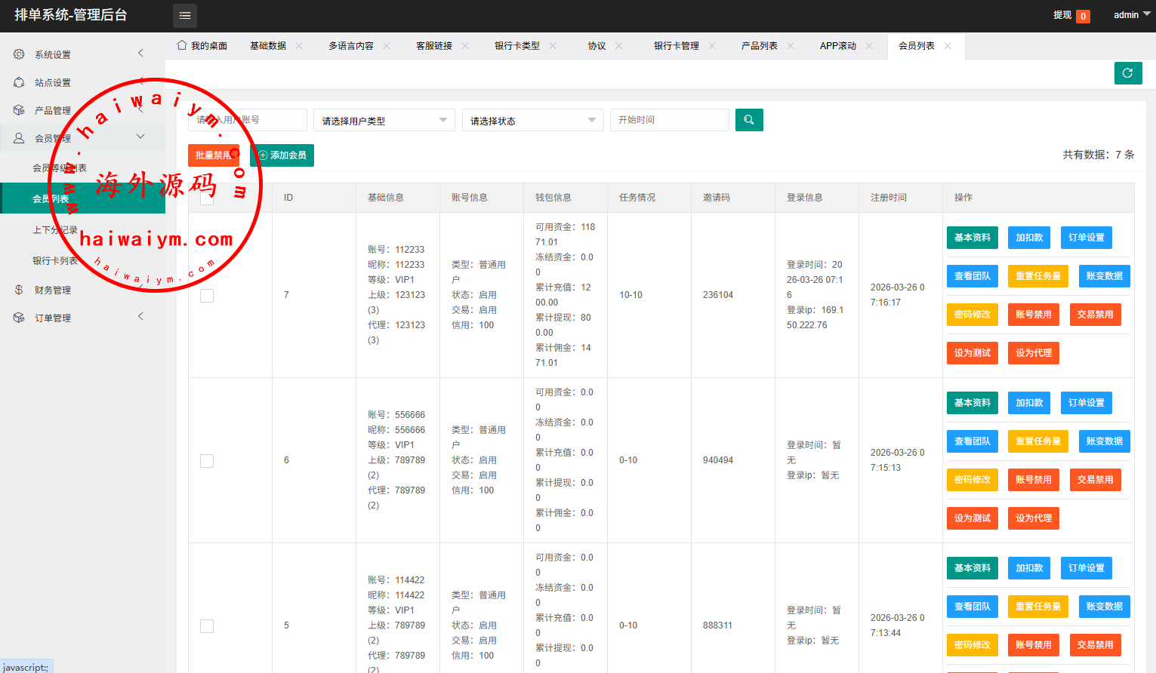Open the 请选择用户类型 dropdown

pyautogui.click(x=384, y=121)
